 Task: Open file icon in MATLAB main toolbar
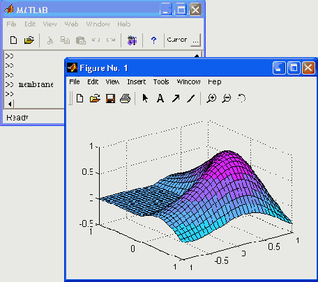click(29, 40)
